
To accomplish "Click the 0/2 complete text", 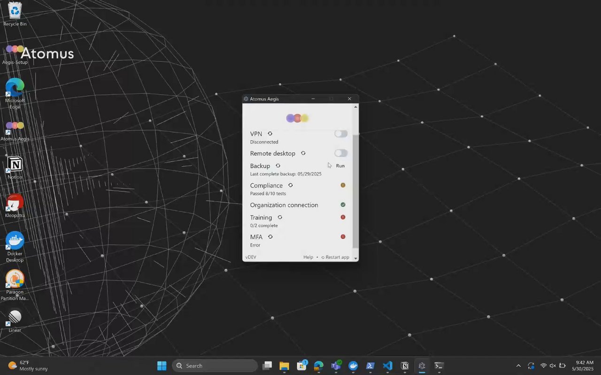I will tap(264, 225).
